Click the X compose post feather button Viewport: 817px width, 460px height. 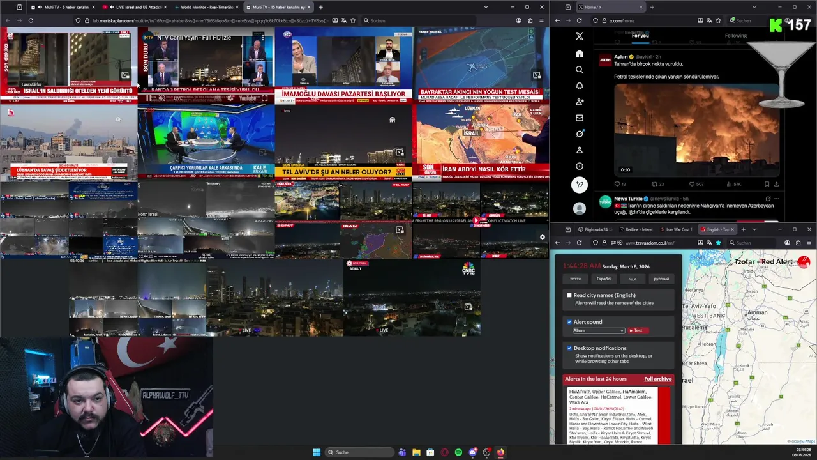point(579,185)
